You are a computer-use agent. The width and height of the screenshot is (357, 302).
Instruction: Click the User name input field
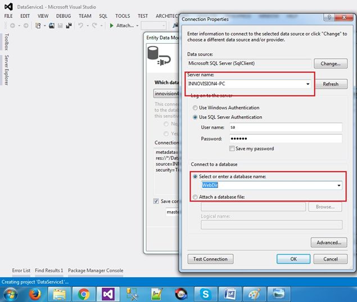[x=286, y=127]
